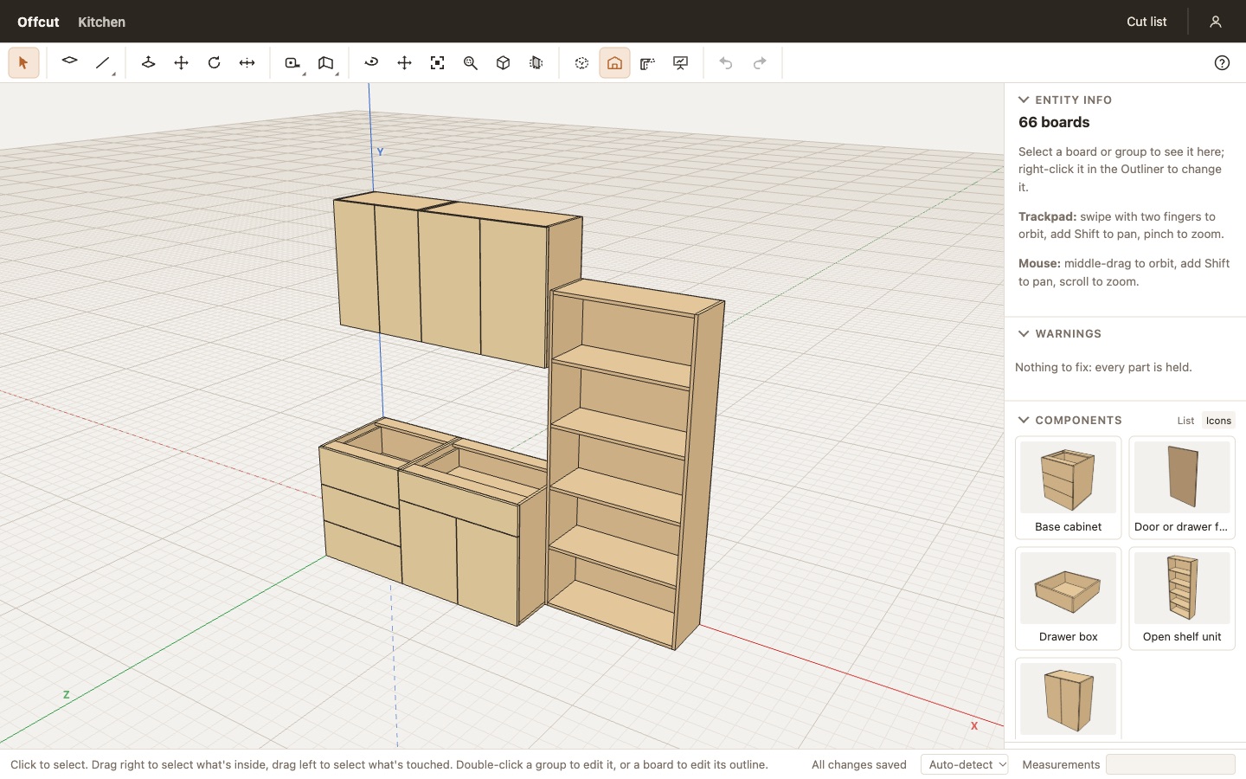Choose the Open shelf unit component
The height and width of the screenshot is (779, 1246).
(1182, 598)
